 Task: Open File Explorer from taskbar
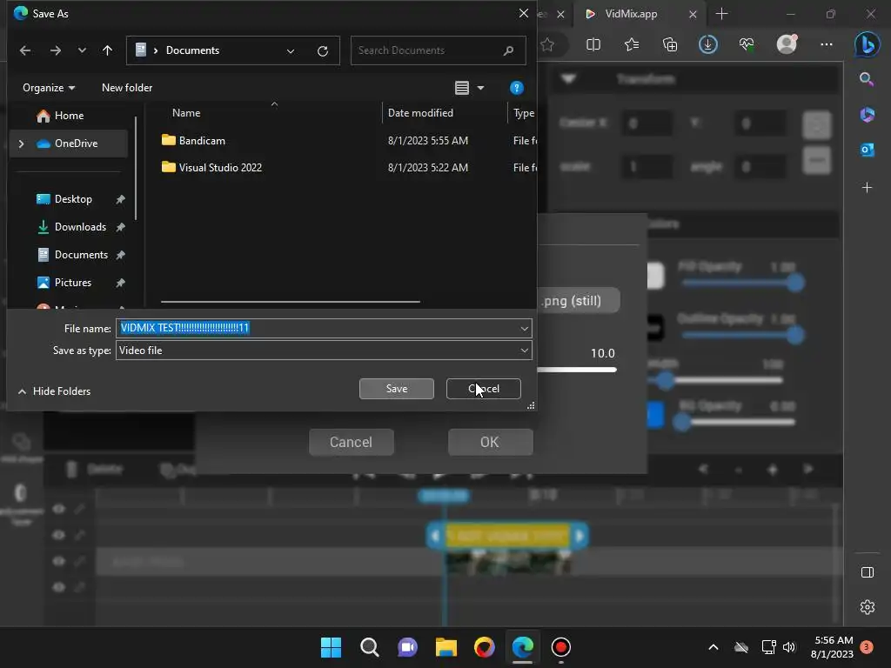tap(446, 647)
